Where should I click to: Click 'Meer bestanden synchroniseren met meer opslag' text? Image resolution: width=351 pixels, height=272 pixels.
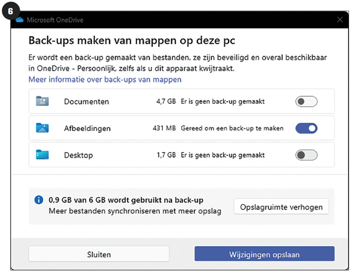pos(135,211)
